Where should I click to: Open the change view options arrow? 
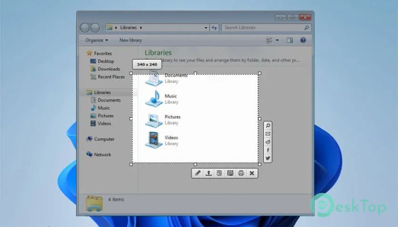pos(277,40)
